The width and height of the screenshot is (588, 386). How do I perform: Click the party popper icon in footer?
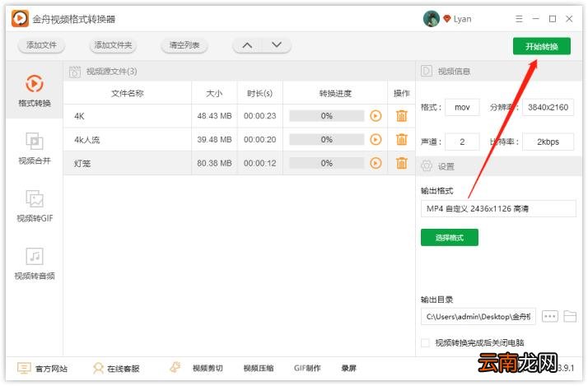(x=175, y=367)
